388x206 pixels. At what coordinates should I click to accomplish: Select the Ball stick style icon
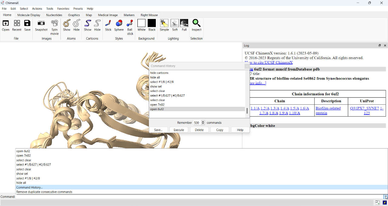130,23
